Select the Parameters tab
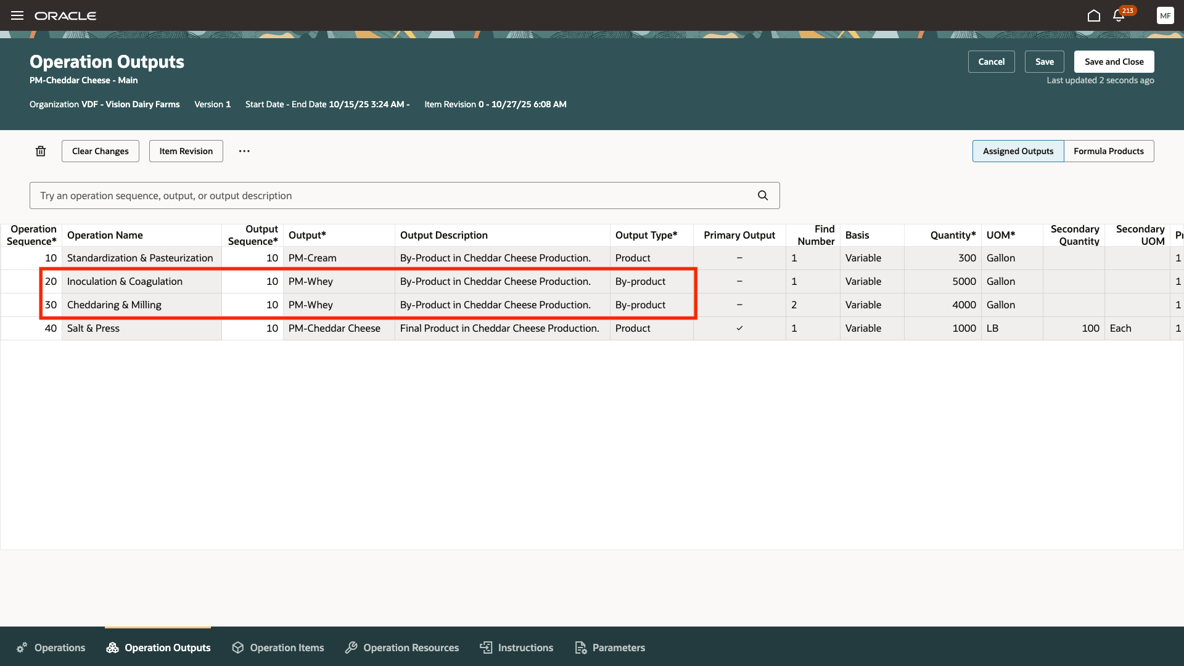Viewport: 1184px width, 666px height. [x=610, y=647]
